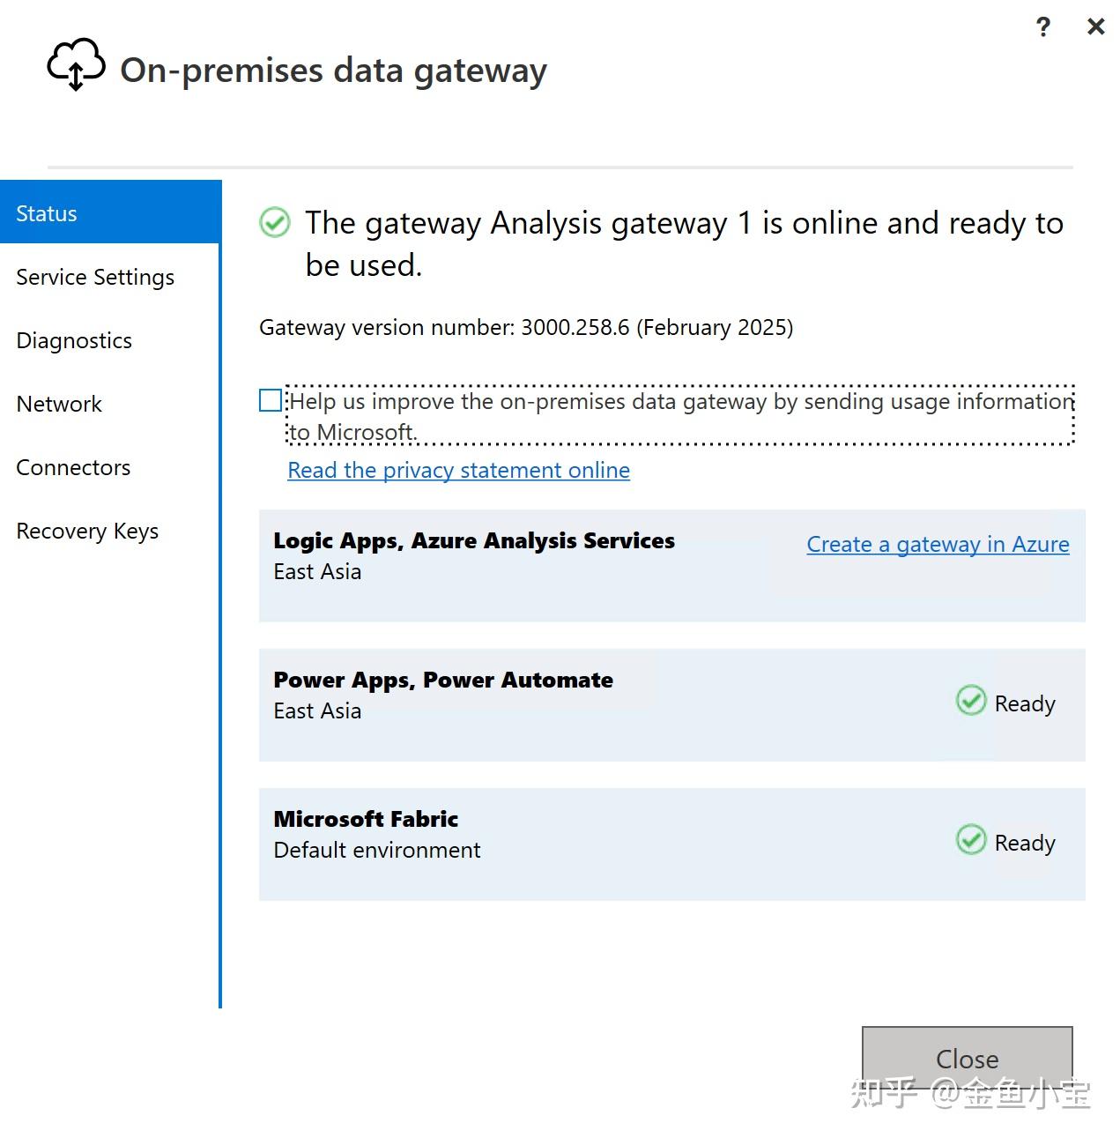The image size is (1120, 1138).
Task: Select the Status sidebar item
Action: (45, 212)
